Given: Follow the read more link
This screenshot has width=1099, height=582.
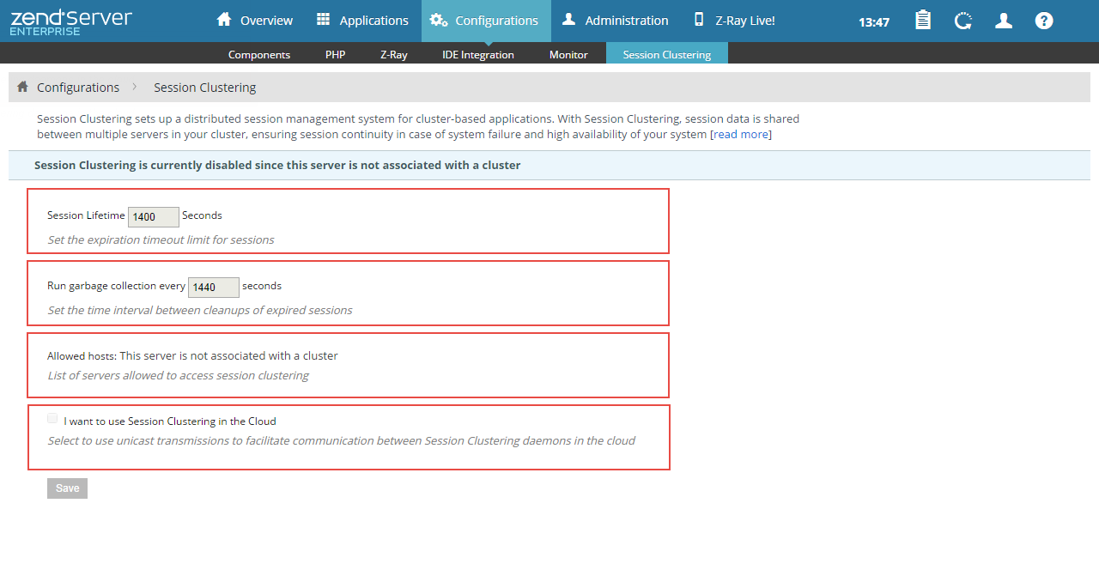Looking at the screenshot, I should [x=740, y=134].
